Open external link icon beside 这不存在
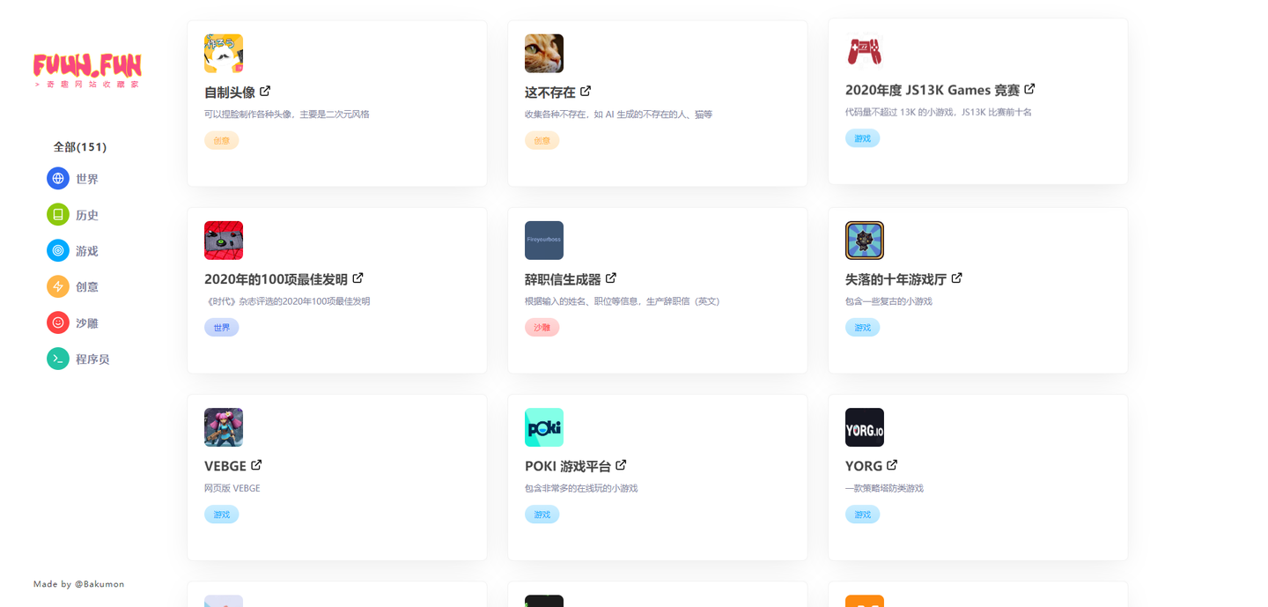This screenshot has width=1268, height=607. (x=586, y=91)
